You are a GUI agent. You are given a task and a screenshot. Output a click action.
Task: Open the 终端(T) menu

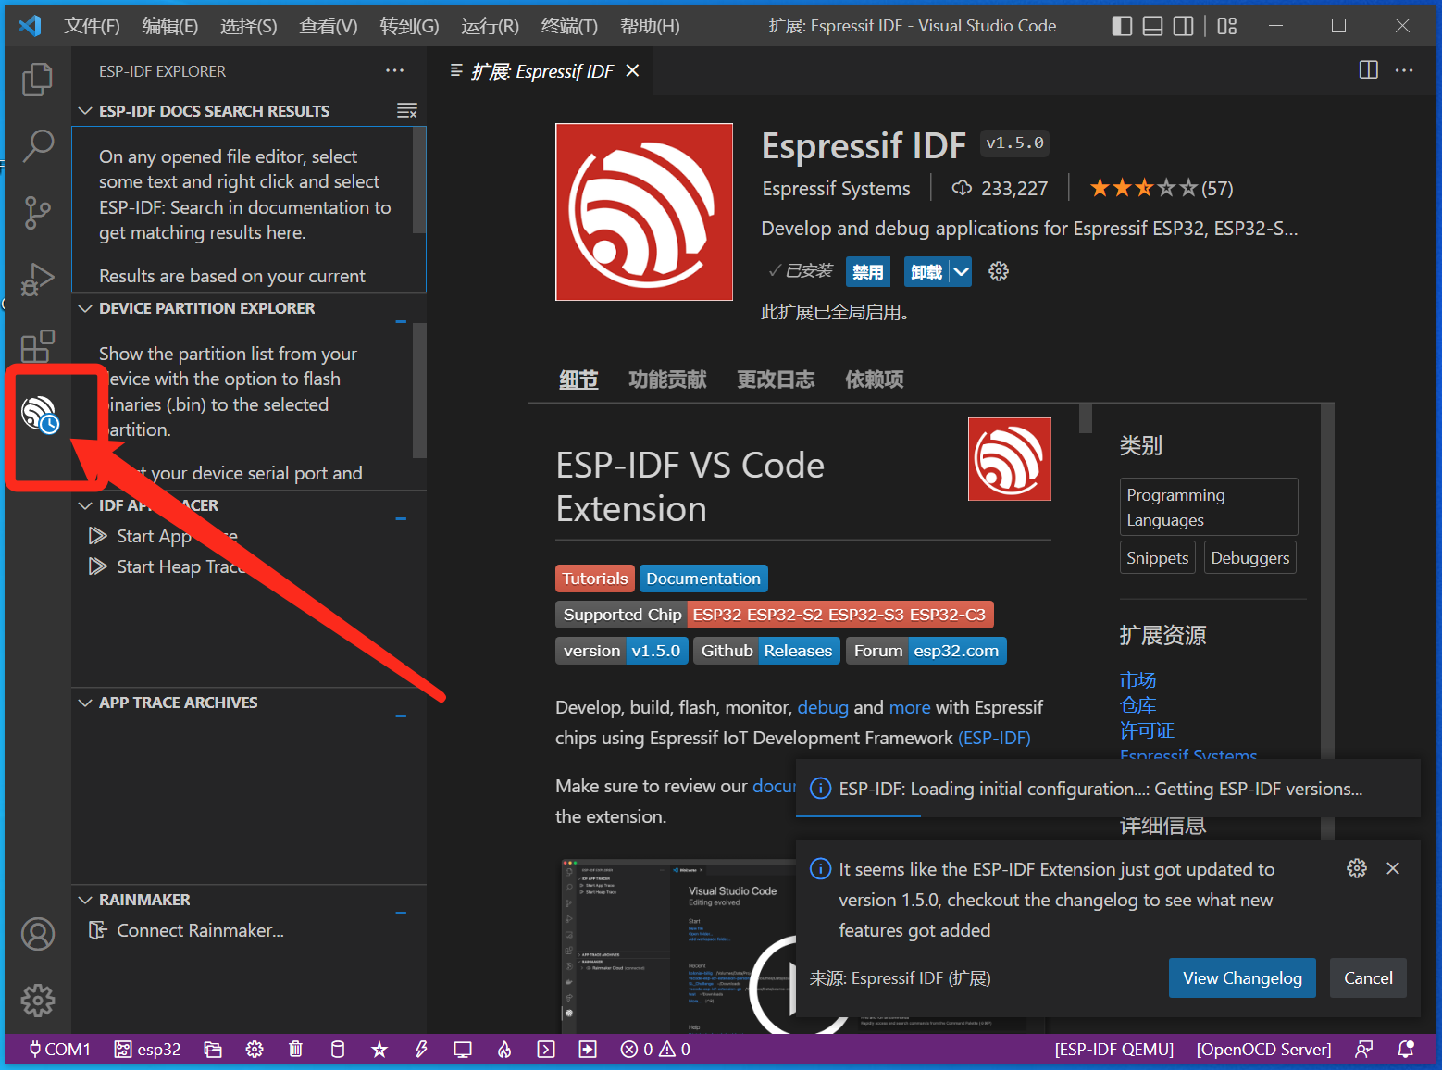click(x=568, y=26)
